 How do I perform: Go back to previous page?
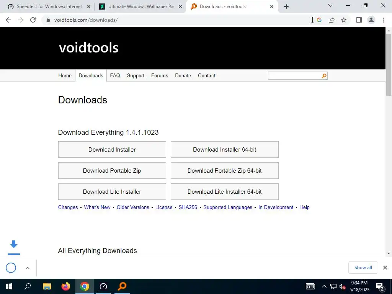8,20
